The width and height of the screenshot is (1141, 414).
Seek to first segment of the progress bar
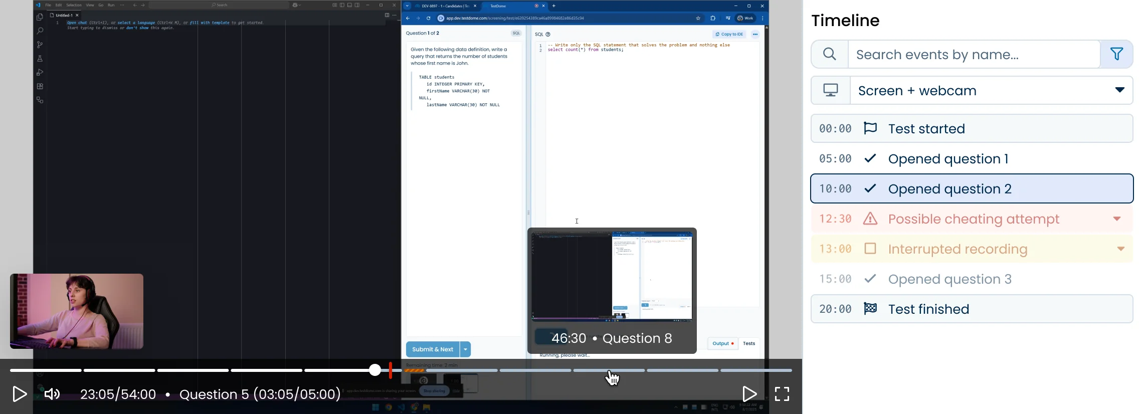click(46, 370)
